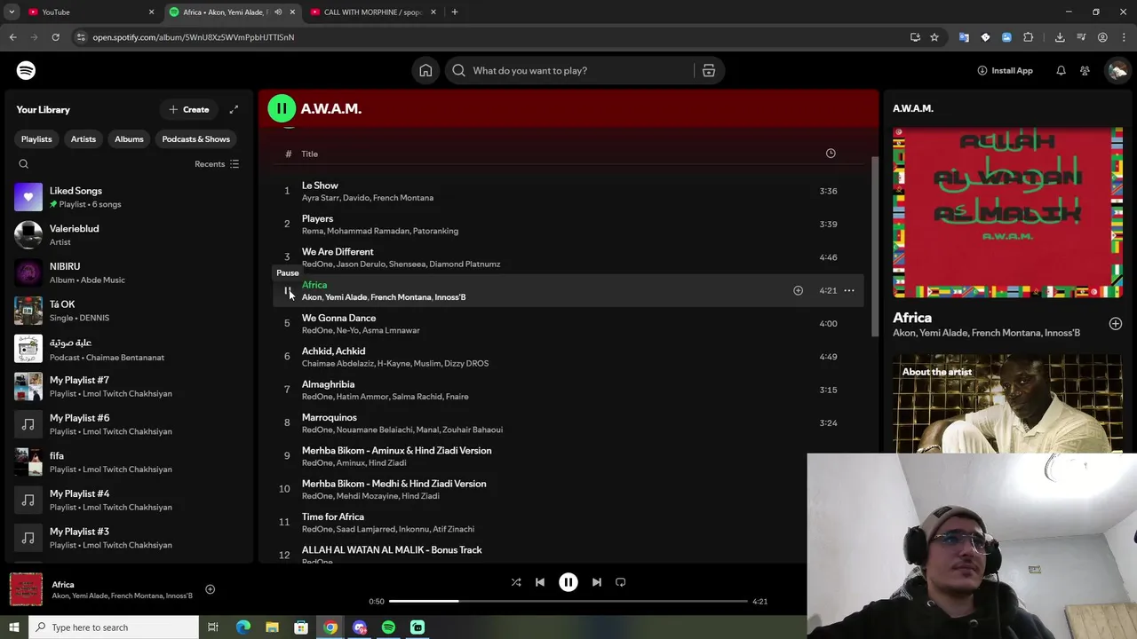Image resolution: width=1137 pixels, height=639 pixels.
Task: Open the Friend Activity icon
Action: coord(1085,70)
